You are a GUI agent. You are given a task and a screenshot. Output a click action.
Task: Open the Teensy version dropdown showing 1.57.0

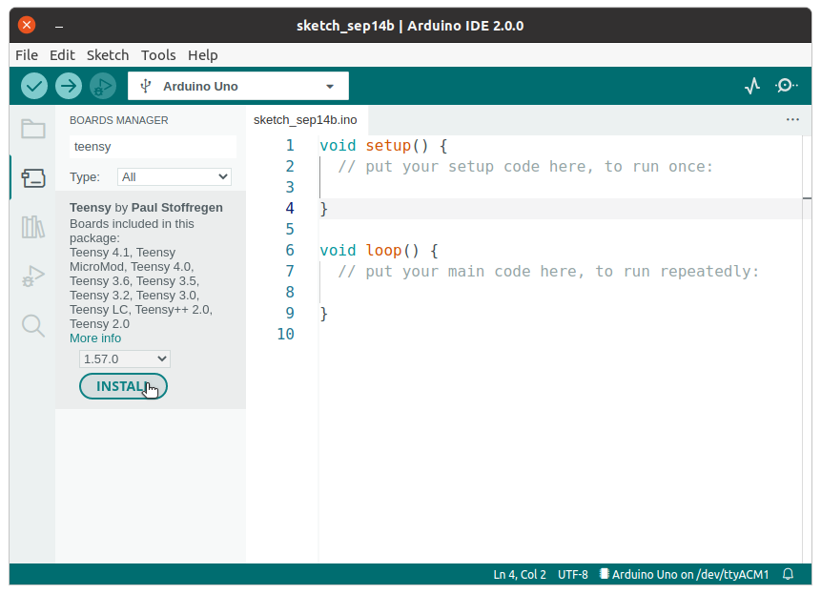(x=124, y=358)
